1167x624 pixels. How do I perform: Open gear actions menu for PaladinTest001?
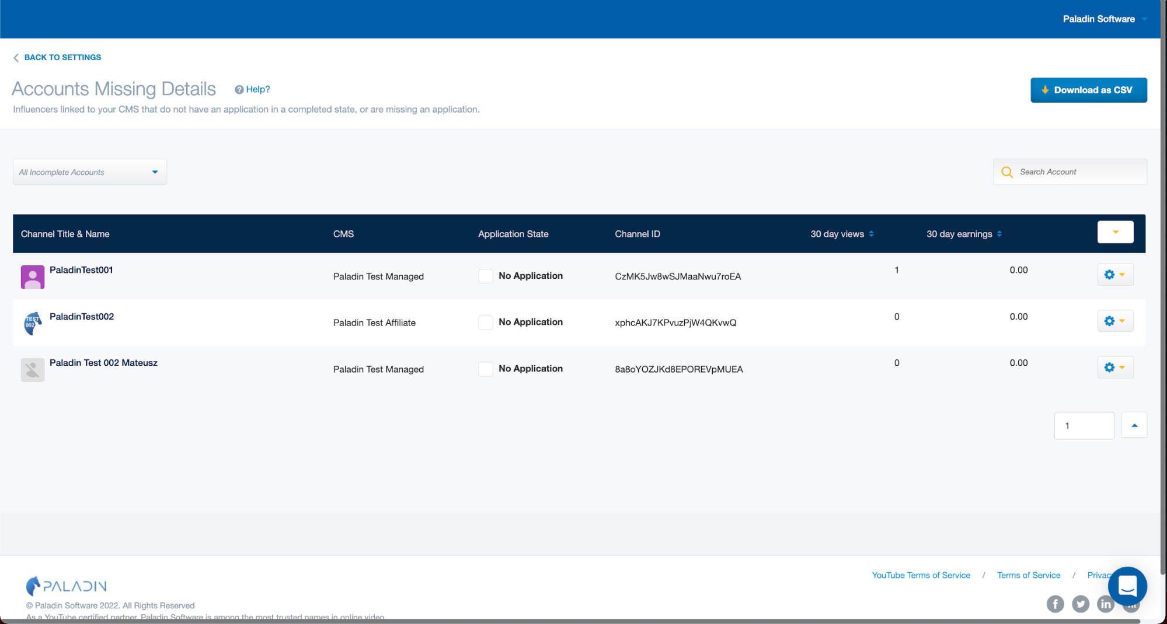(x=1115, y=275)
